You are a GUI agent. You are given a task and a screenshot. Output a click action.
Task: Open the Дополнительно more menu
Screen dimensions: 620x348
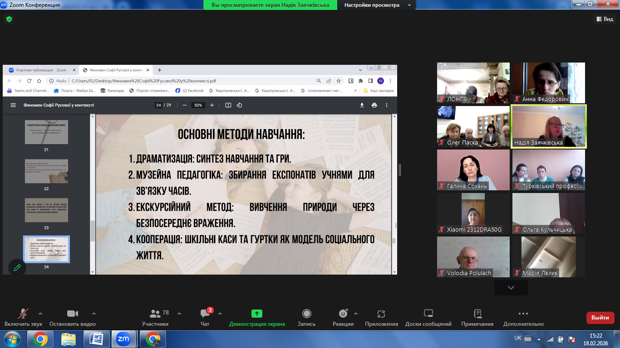[523, 314]
